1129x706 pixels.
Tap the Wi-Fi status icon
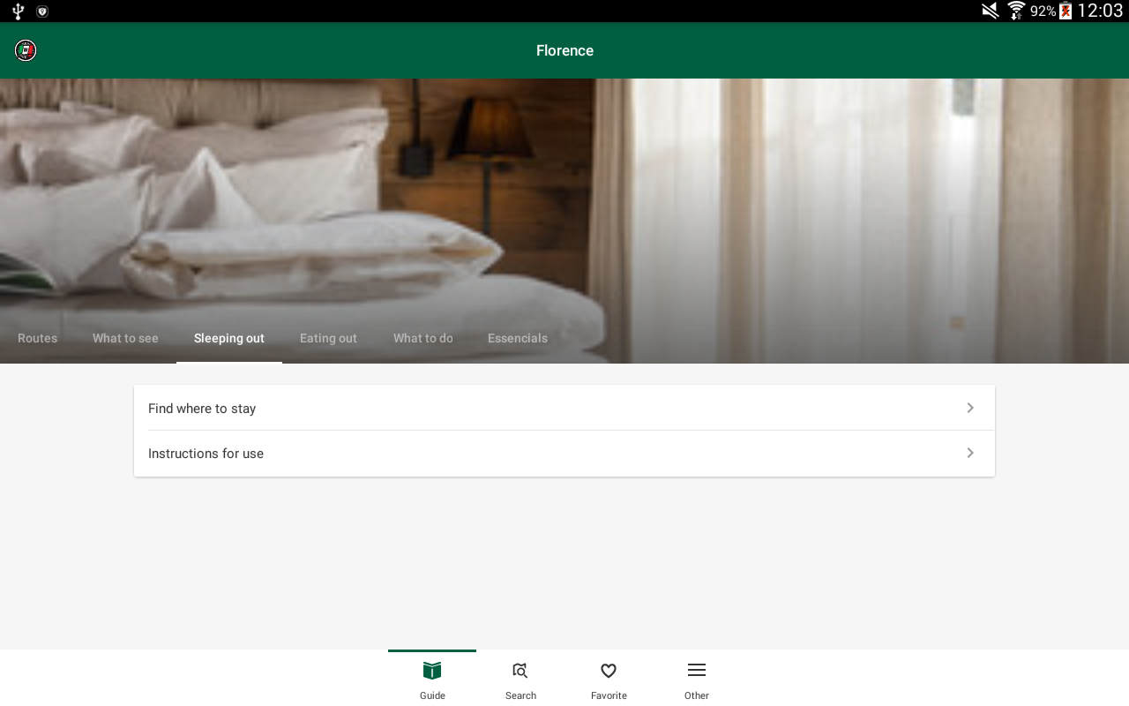pos(1016,11)
